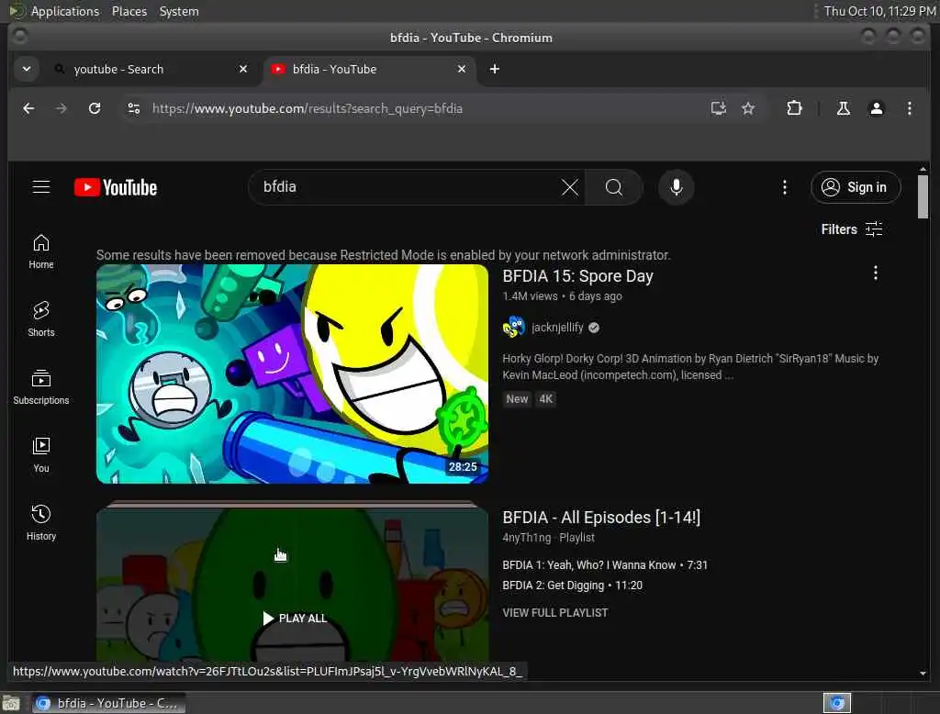This screenshot has height=714, width=940.
Task: Open YouTube settings three-dot menu
Action: (784, 187)
